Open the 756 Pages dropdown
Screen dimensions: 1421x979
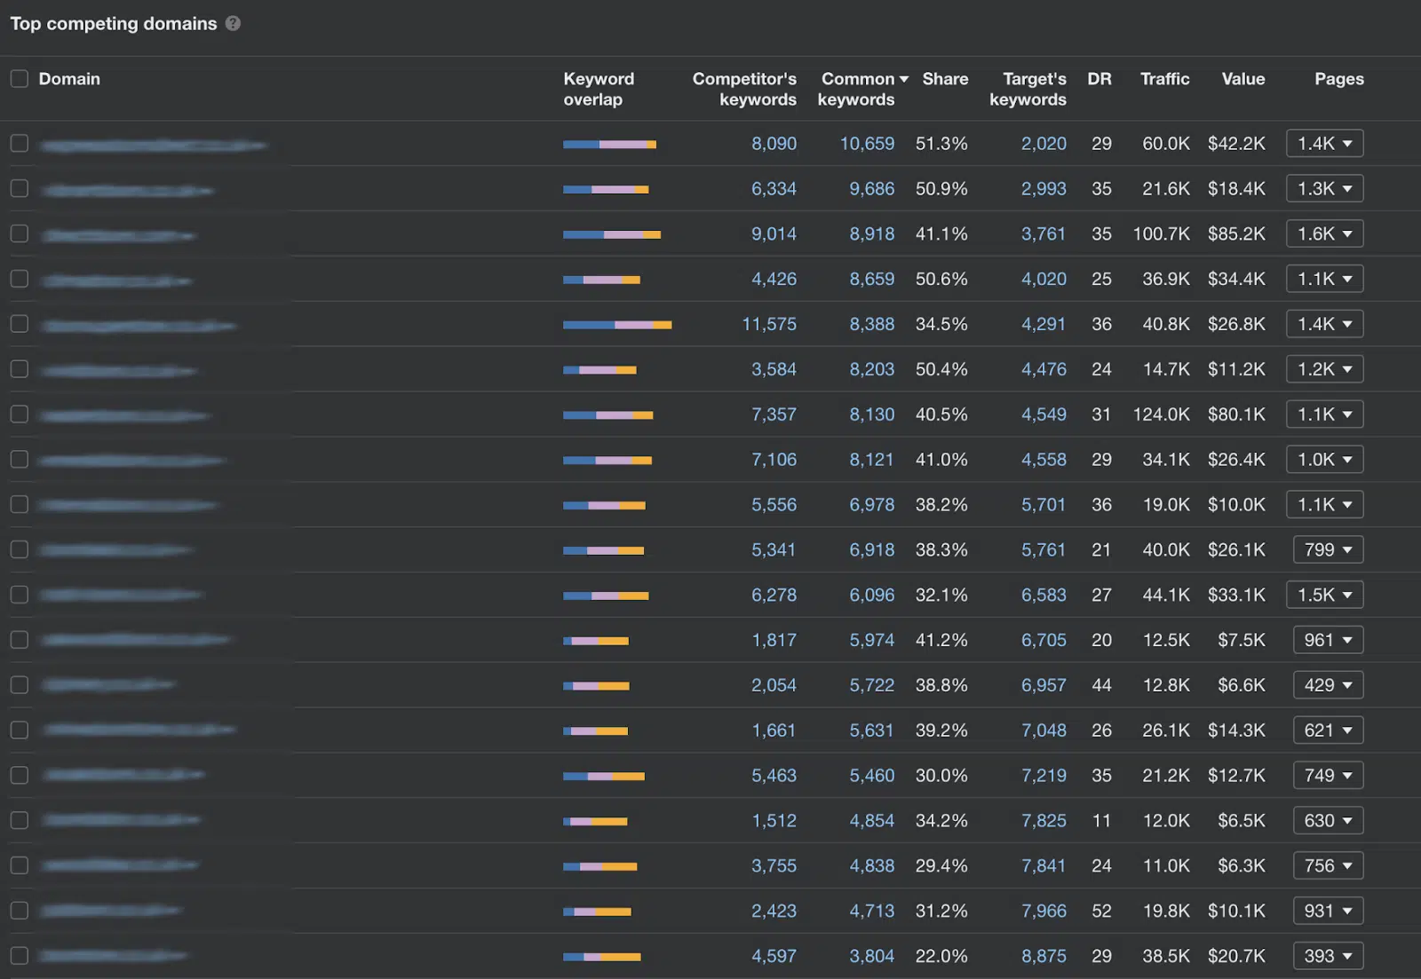(1328, 865)
